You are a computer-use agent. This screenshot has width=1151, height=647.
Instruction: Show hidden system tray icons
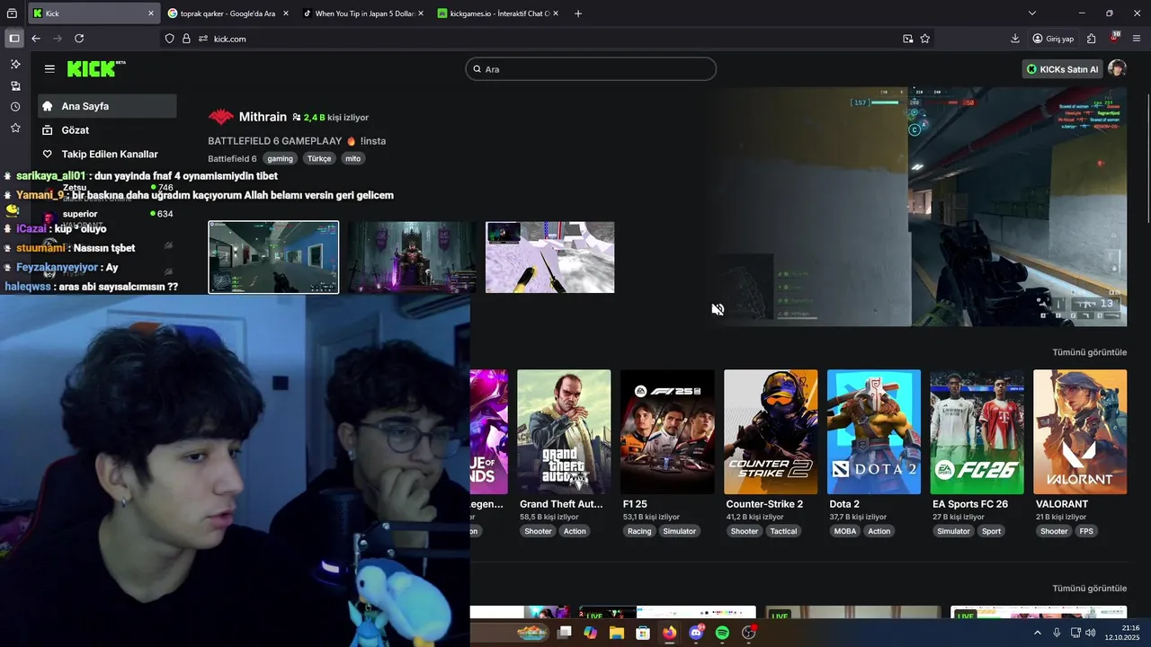1037,633
